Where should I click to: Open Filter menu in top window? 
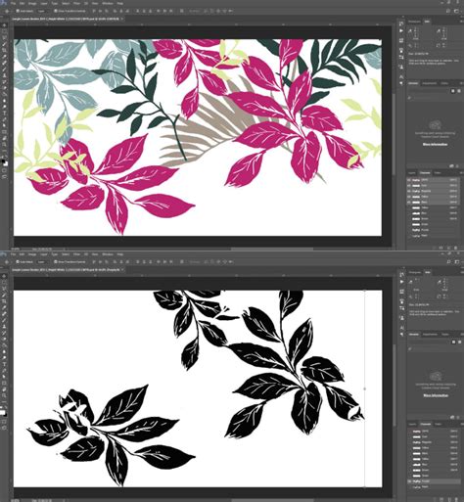(x=76, y=3)
